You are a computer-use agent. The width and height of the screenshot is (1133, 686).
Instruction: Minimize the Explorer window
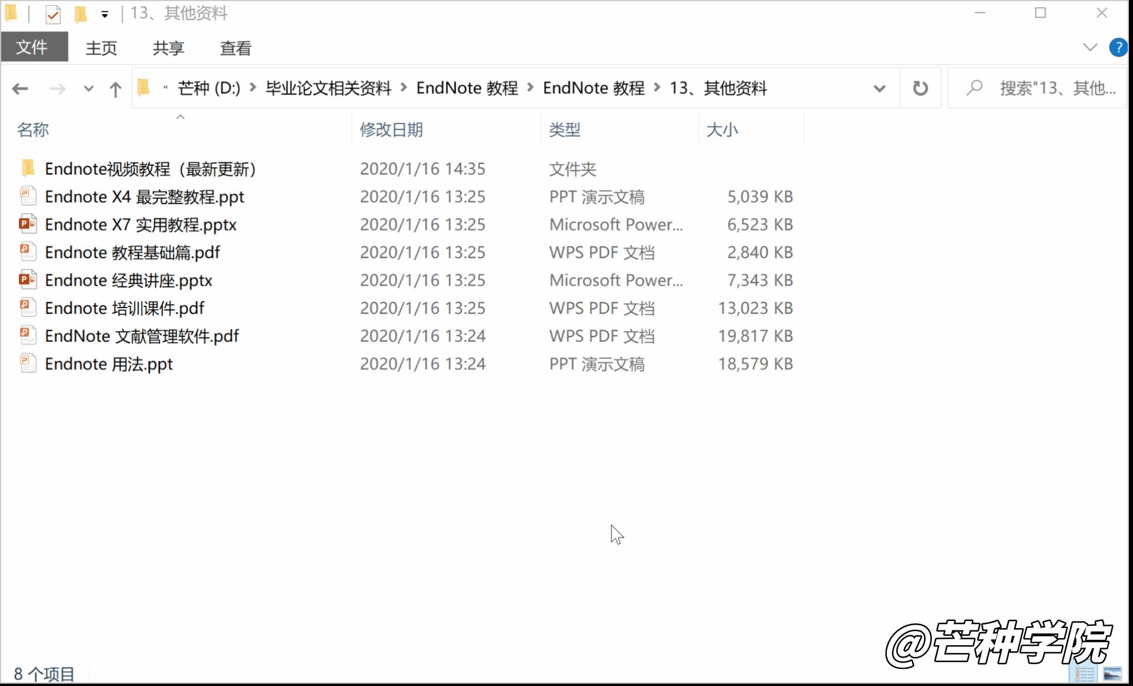[x=980, y=12]
